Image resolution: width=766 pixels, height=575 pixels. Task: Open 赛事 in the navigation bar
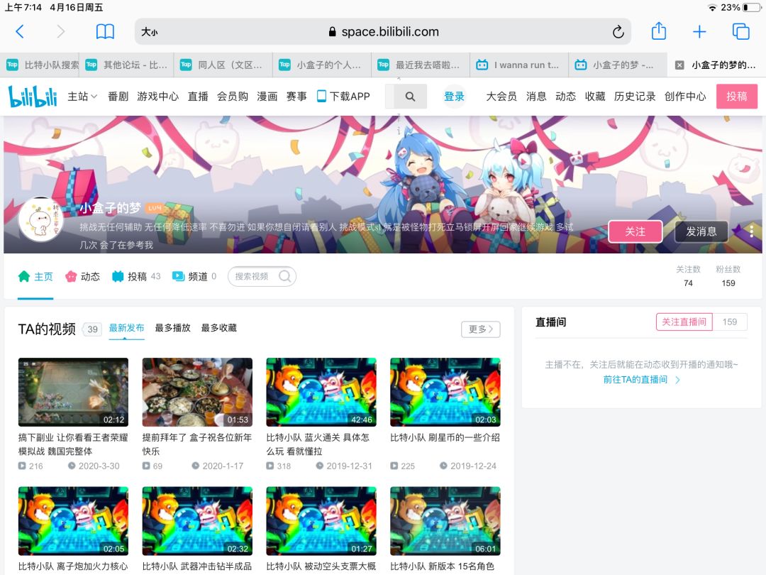296,97
